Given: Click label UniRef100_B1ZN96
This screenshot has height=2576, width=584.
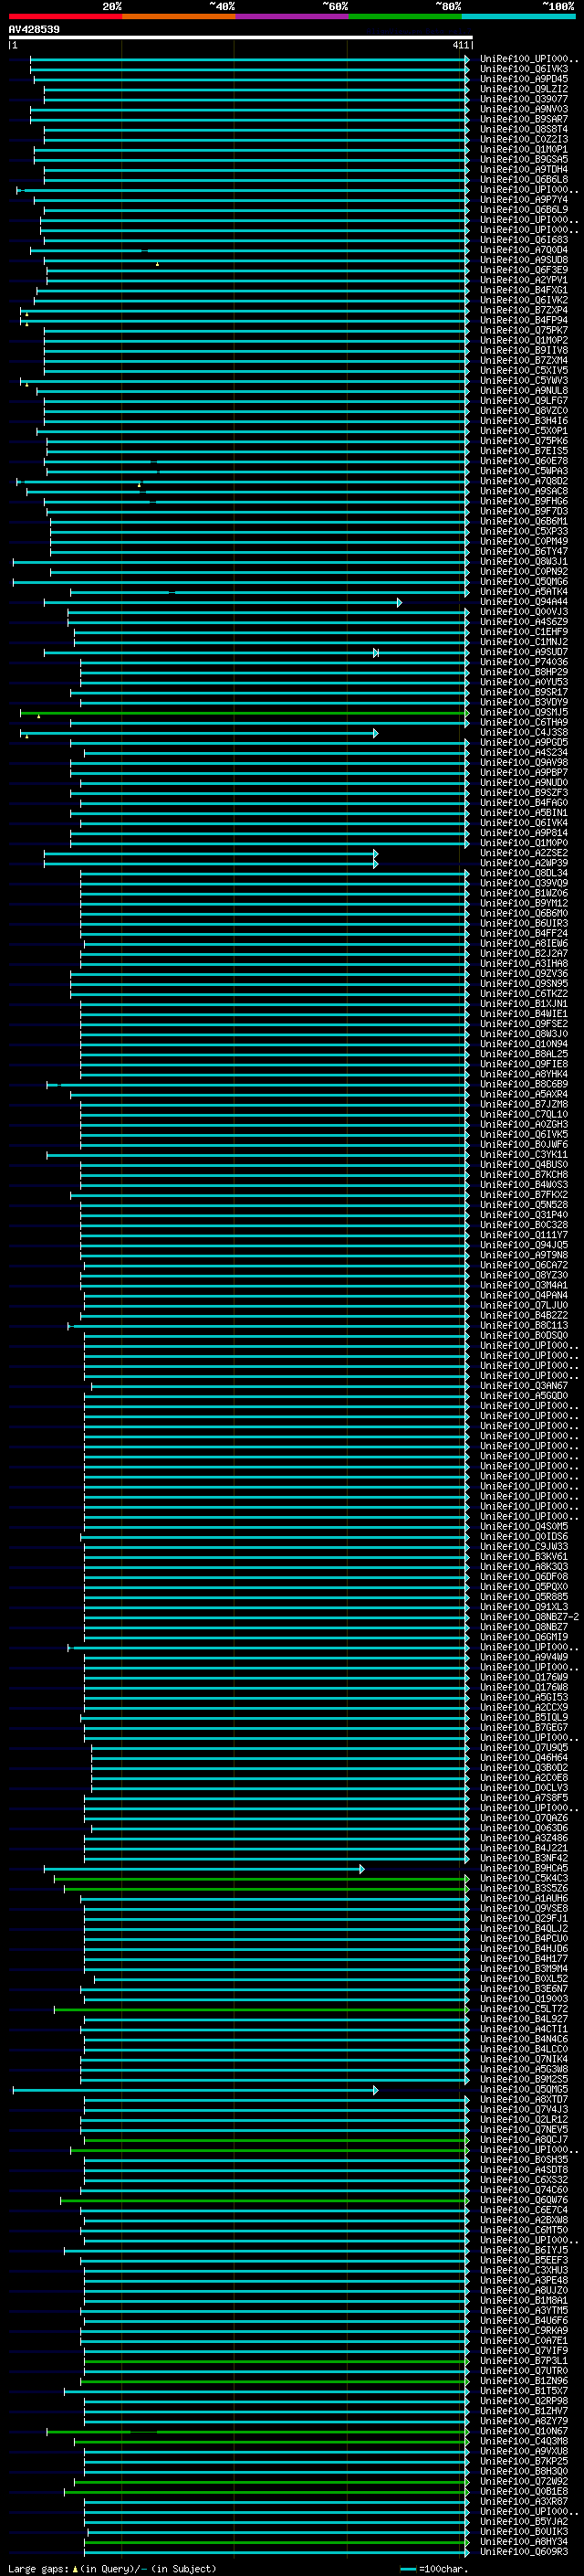Looking at the screenshot, I should pos(524,2380).
